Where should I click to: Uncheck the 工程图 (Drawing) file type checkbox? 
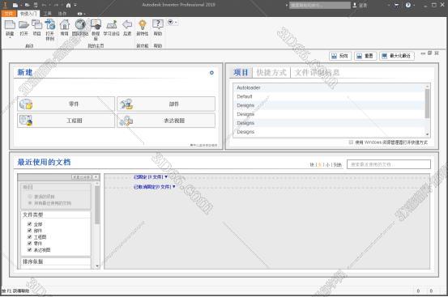coord(29,237)
